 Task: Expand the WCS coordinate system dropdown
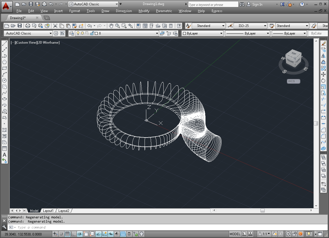tap(294, 81)
